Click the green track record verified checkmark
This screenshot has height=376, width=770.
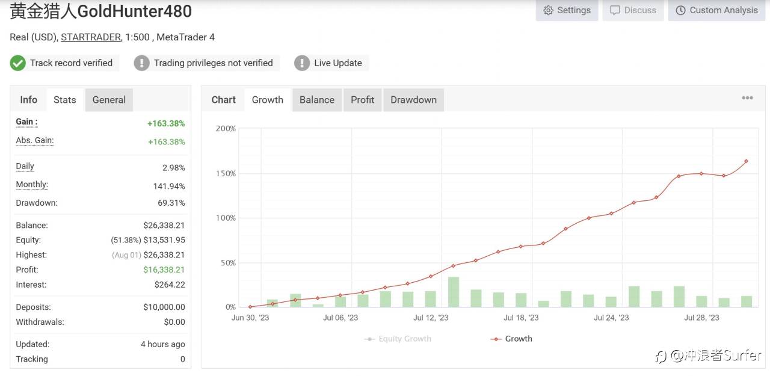coord(18,63)
